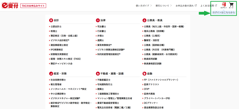Click the e受付 logo
Screen dimensions: 239x109
10,6
